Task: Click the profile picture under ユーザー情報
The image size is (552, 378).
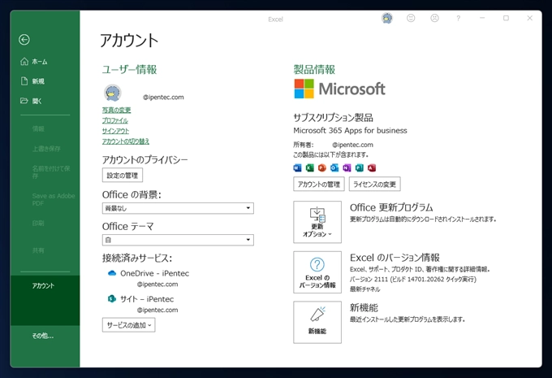Action: [113, 93]
